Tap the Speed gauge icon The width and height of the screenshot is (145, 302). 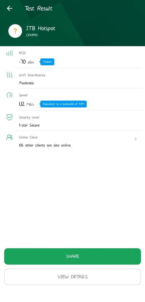point(9,95)
